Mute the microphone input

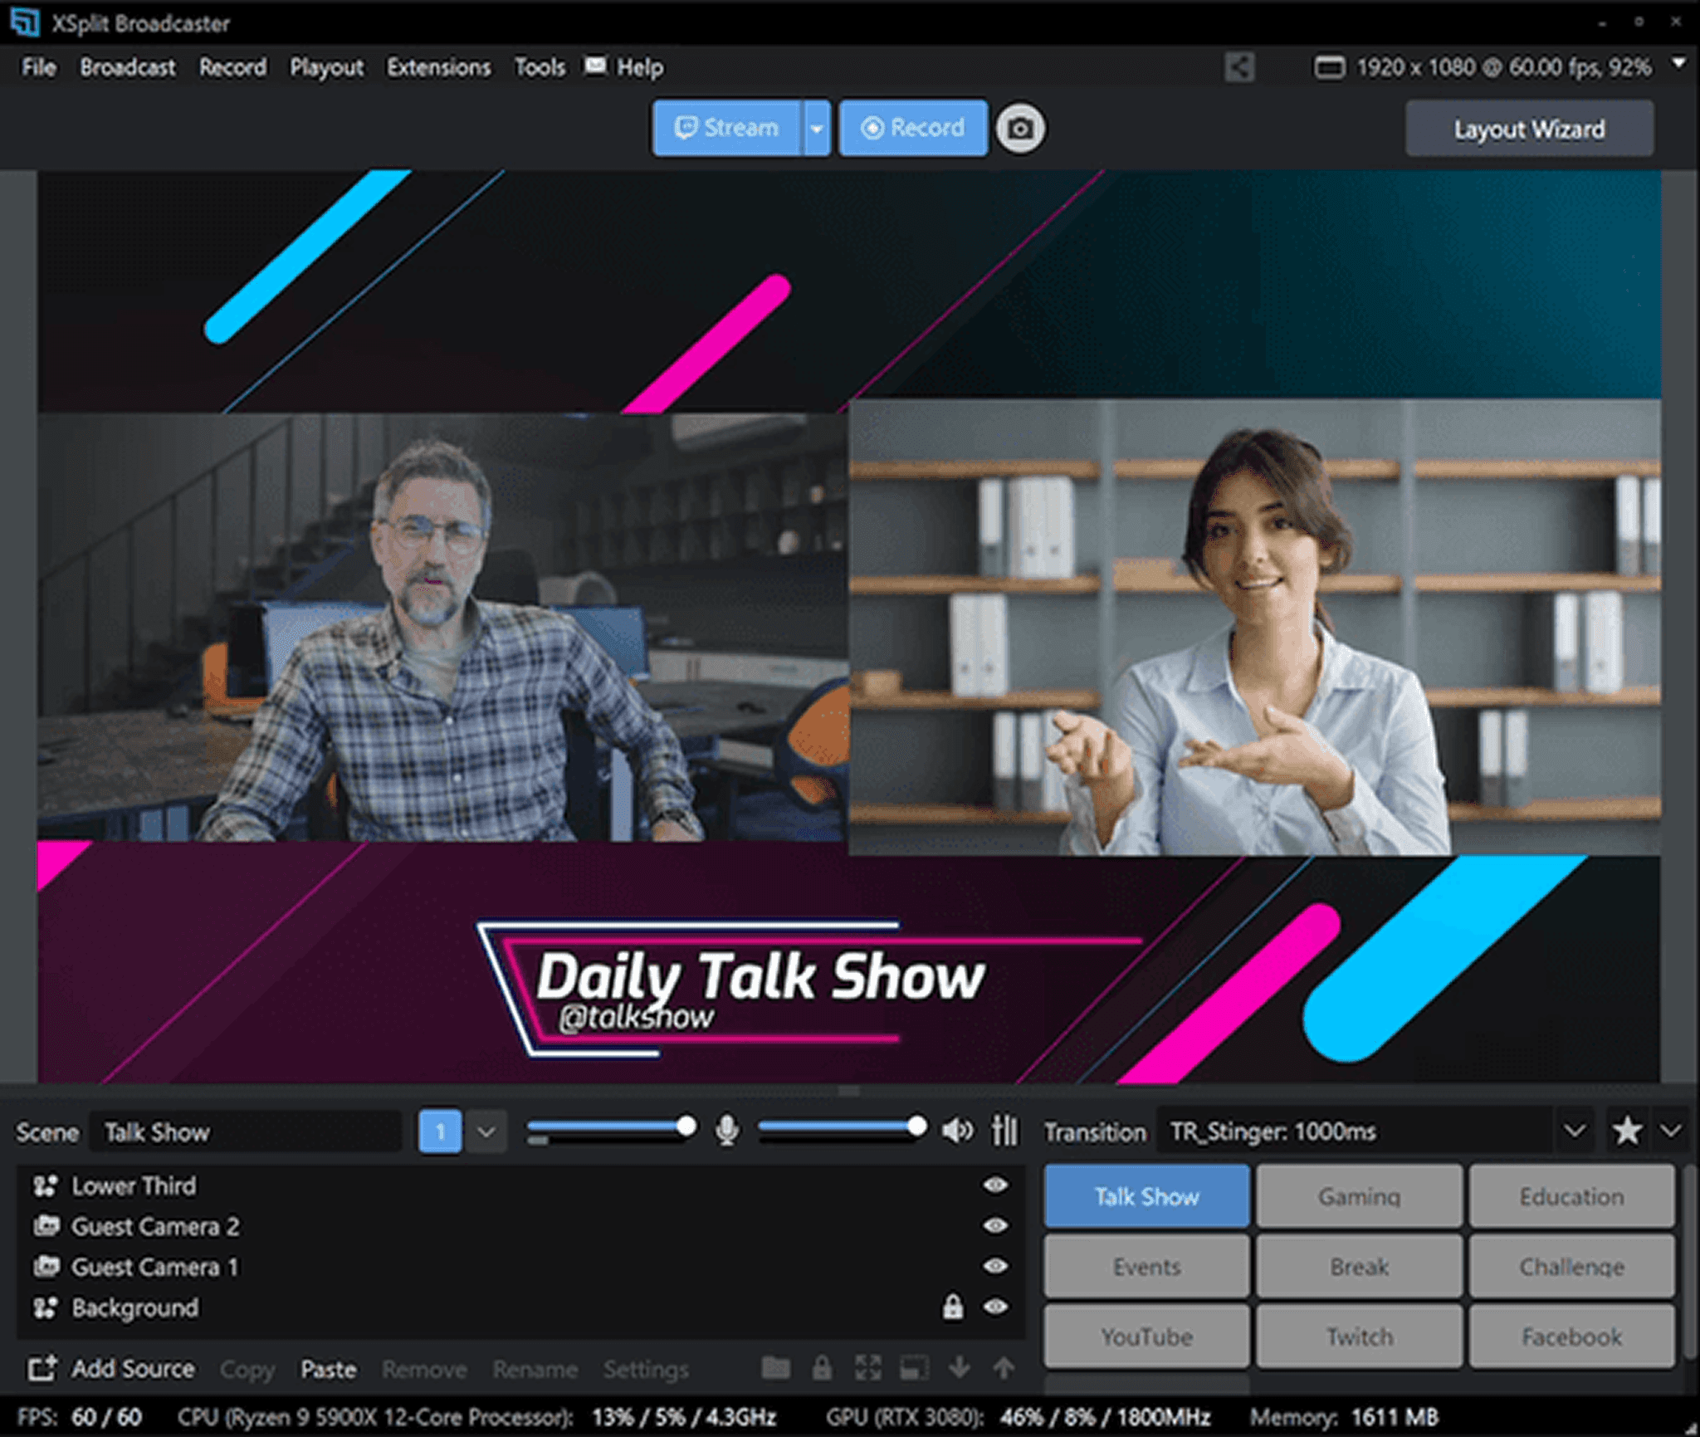[728, 1129]
